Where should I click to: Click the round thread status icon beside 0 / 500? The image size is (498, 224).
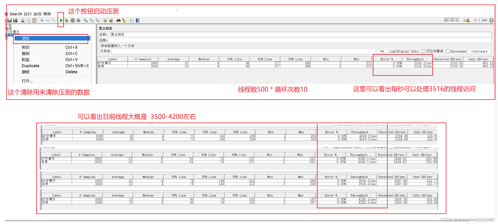492,20
